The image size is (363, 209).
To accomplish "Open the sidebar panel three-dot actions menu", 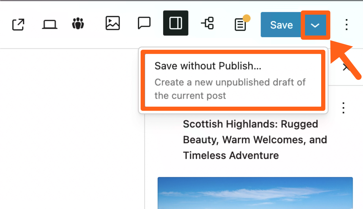I will coord(343,108).
